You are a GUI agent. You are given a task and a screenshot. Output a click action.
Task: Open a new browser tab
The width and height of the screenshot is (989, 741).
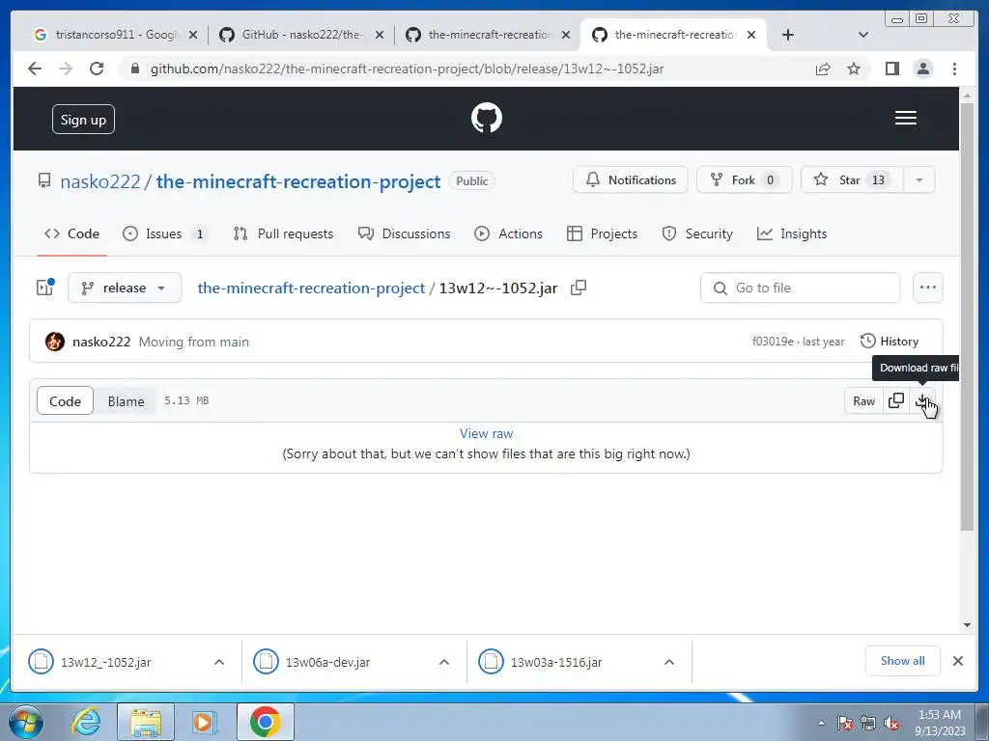[x=788, y=35]
